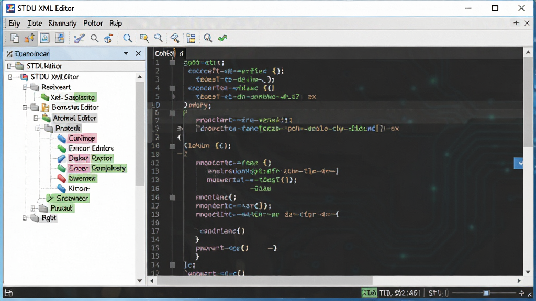Click the copy pages toolbar icon
536x301 pixels.
15,38
